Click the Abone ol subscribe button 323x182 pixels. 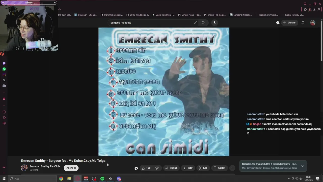(x=71, y=168)
